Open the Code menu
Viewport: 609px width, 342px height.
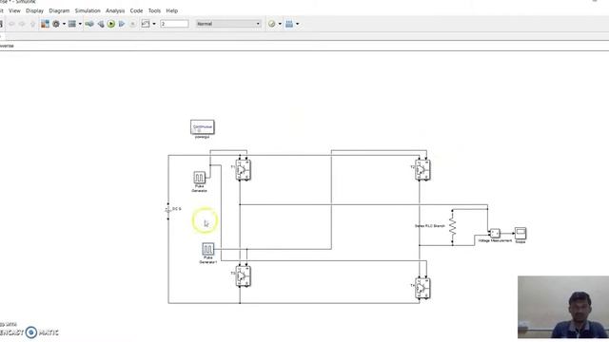[x=136, y=10]
